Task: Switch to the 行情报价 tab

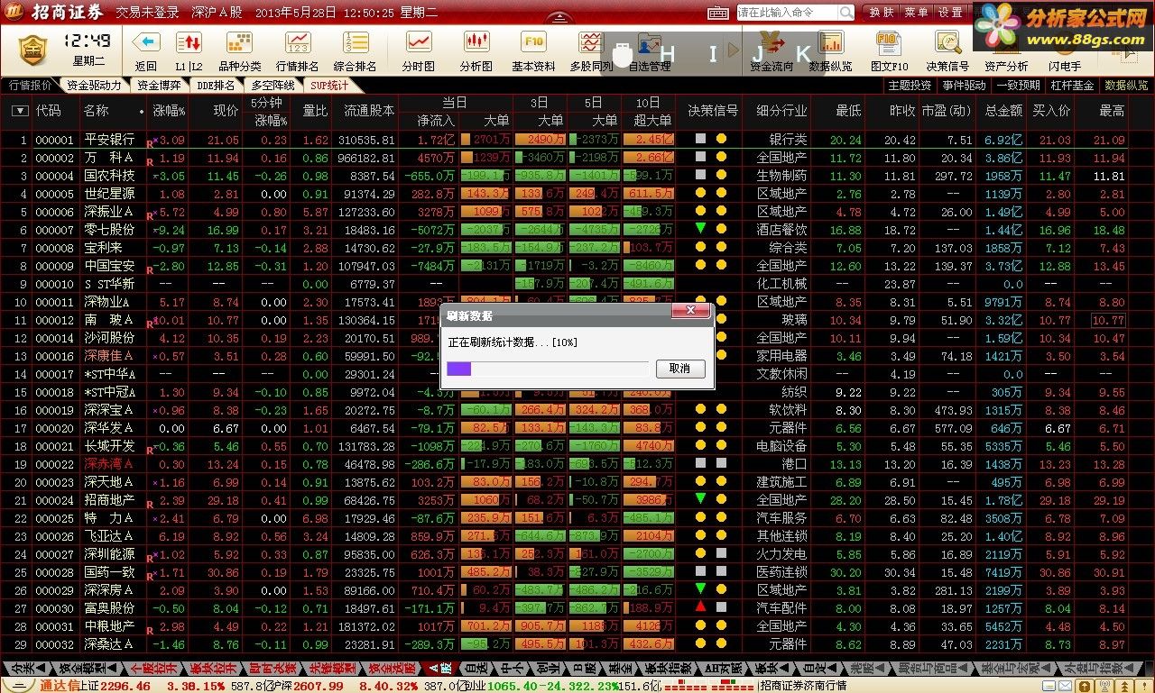Action: click(31, 86)
